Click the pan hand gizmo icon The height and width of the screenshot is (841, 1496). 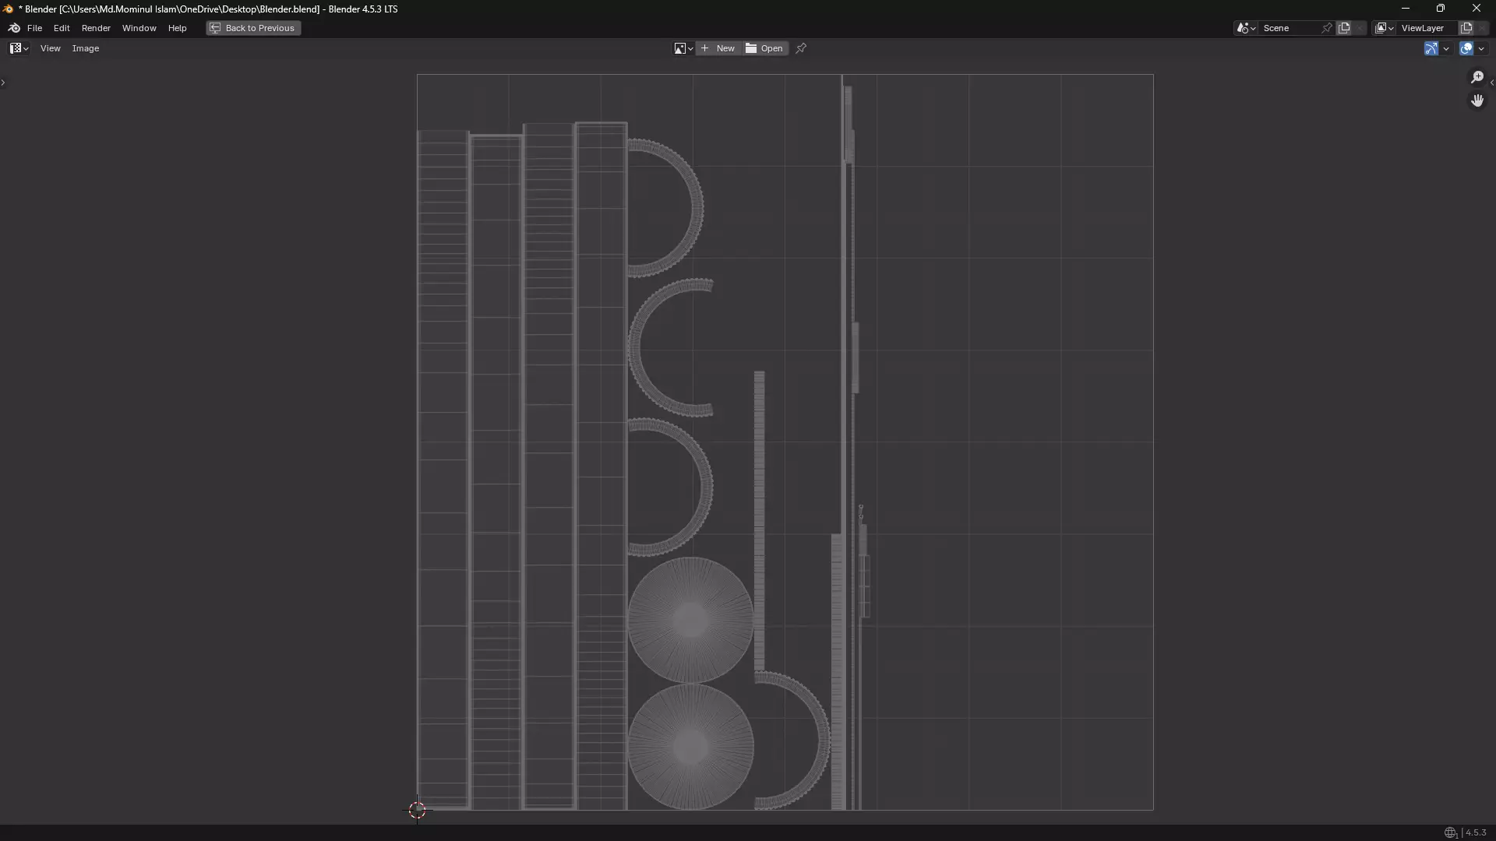click(x=1477, y=100)
